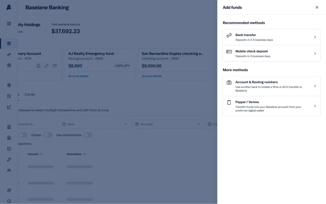
Task: Click the Baselane logo icon
Action: 9,7
